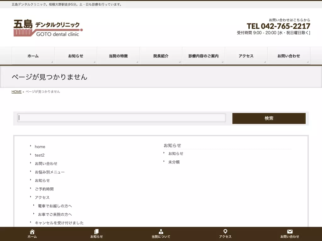Open ご予約時間 sitemap link
Viewport: 322px width, 241px height.
[44, 189]
